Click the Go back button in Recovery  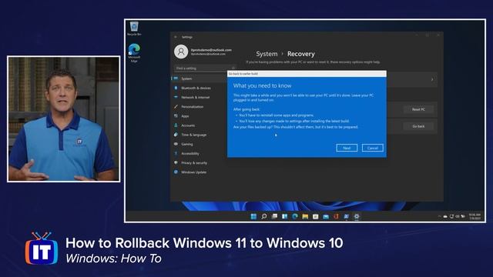click(418, 126)
